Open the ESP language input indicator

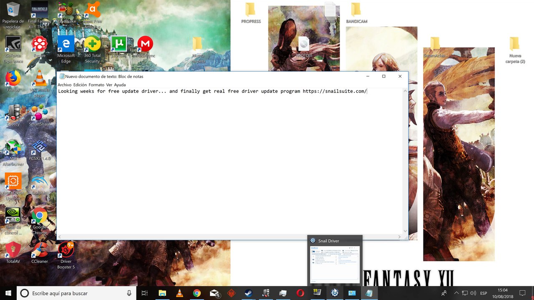[484, 293]
